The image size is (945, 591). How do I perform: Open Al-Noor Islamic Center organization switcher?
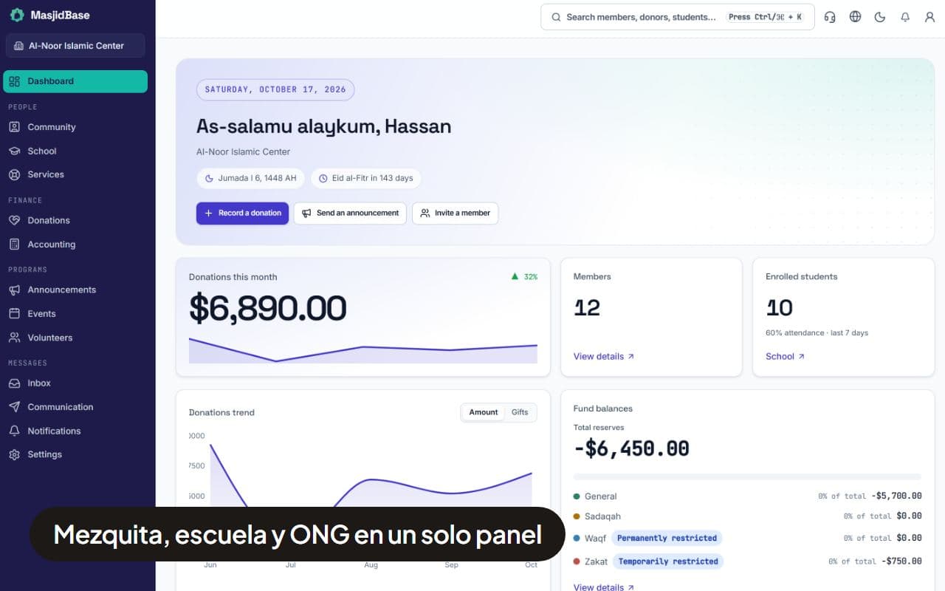(75, 46)
